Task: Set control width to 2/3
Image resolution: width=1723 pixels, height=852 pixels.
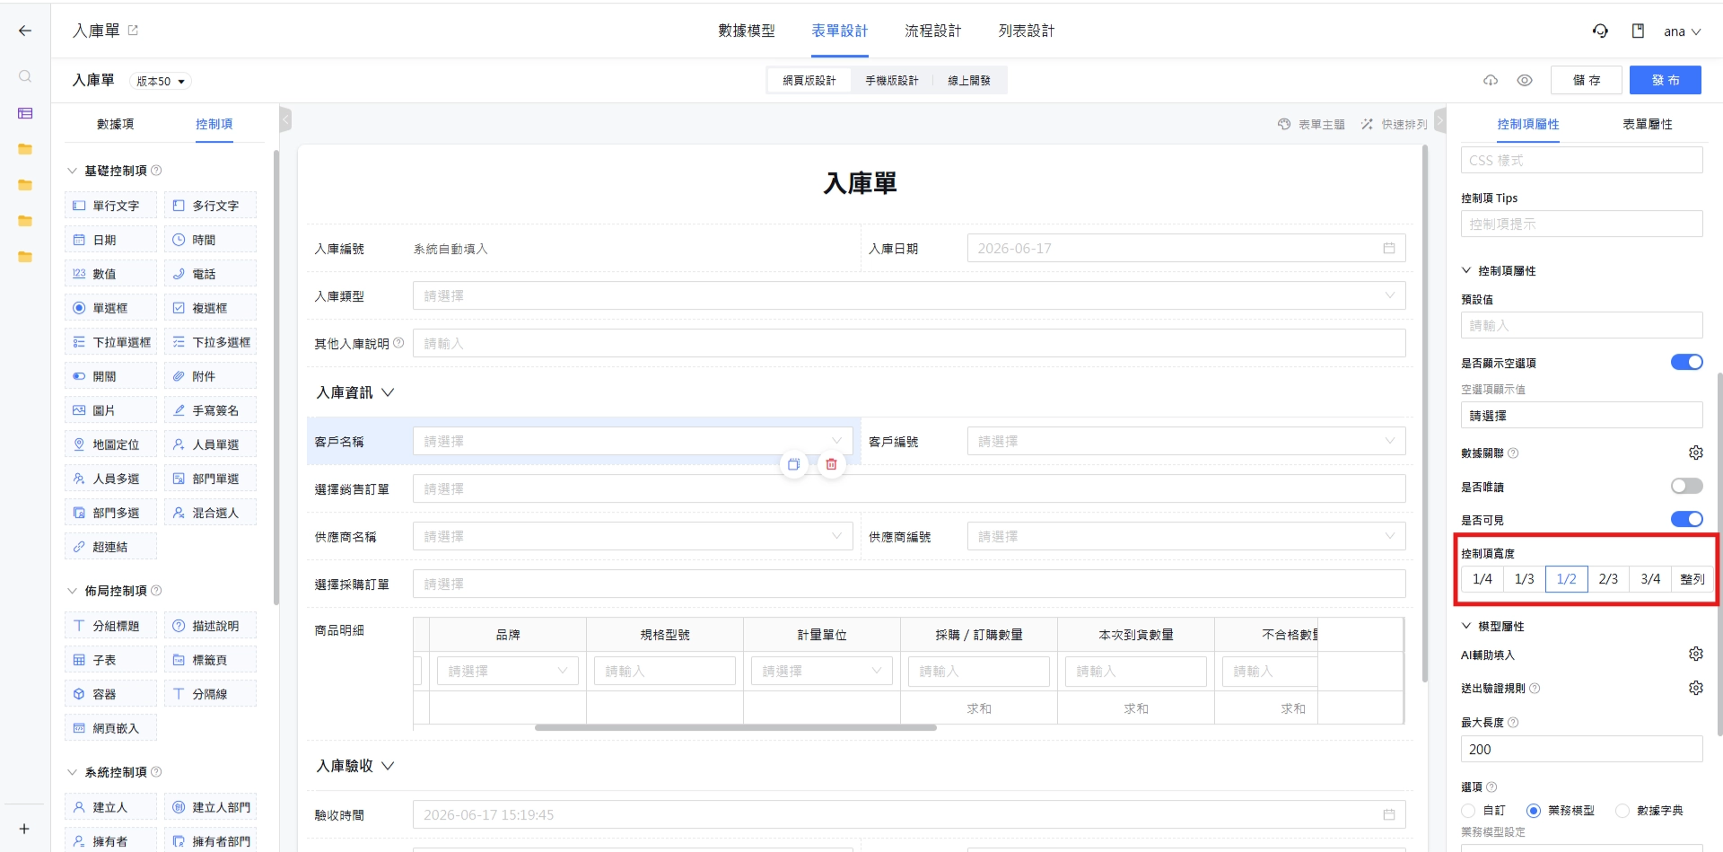Action: point(1608,579)
